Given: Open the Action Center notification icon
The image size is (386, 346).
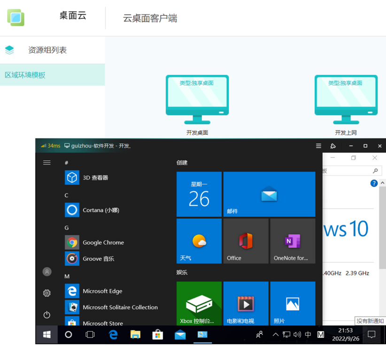Looking at the screenshot, I should click(371, 334).
